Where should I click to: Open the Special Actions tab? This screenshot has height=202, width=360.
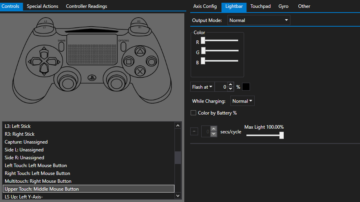[x=42, y=6]
